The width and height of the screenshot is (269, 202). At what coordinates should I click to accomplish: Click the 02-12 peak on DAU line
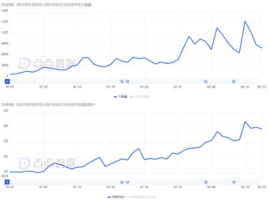(245, 122)
